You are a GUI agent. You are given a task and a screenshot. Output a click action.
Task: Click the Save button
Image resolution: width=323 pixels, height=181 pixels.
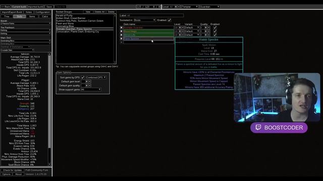(49, 7)
